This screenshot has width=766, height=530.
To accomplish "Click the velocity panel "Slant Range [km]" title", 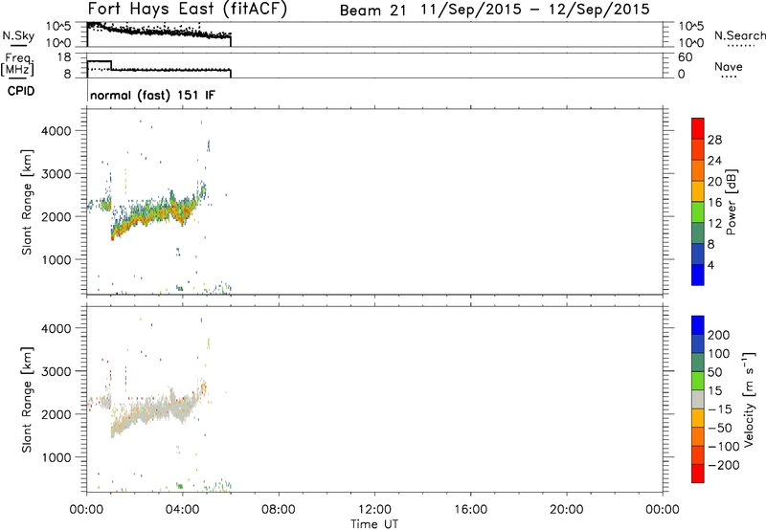I will pos(27,400).
